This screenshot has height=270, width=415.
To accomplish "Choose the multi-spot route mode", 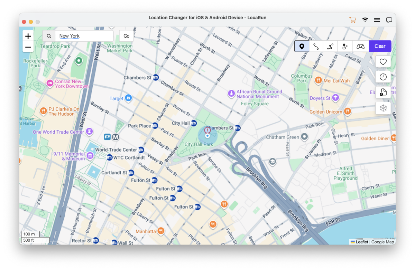I will (330, 46).
